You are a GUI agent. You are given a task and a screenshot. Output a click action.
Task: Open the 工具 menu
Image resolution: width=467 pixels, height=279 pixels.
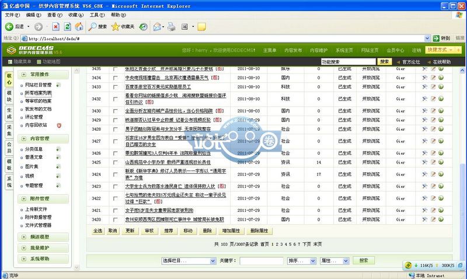[97, 15]
